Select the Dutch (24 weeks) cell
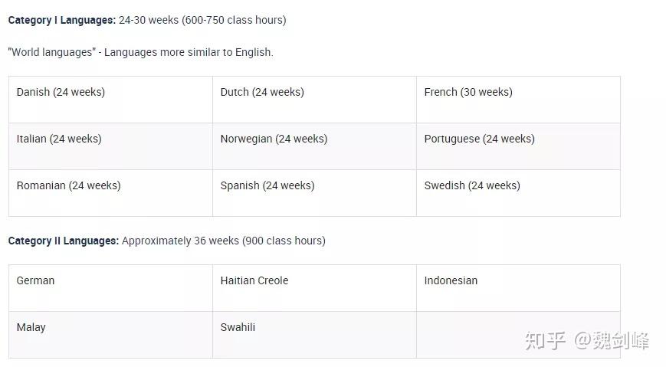666x367 pixels. point(262,92)
